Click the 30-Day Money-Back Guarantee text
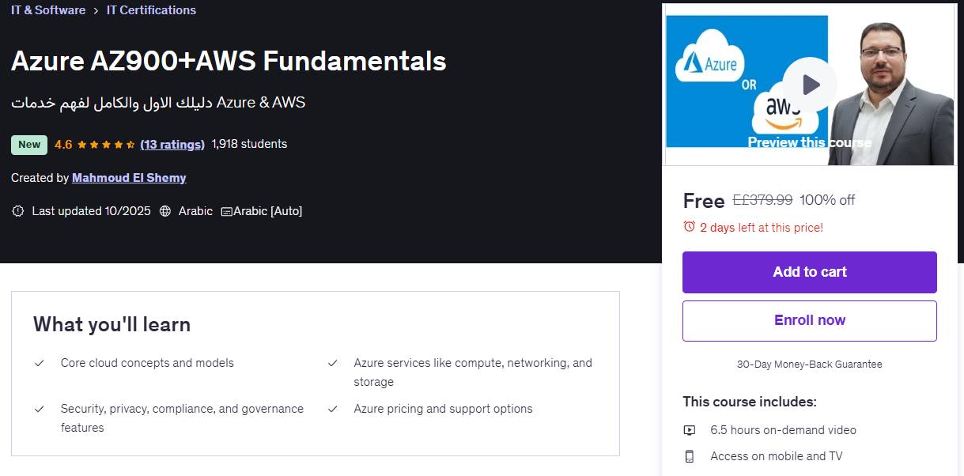The image size is (964, 476). [810, 365]
